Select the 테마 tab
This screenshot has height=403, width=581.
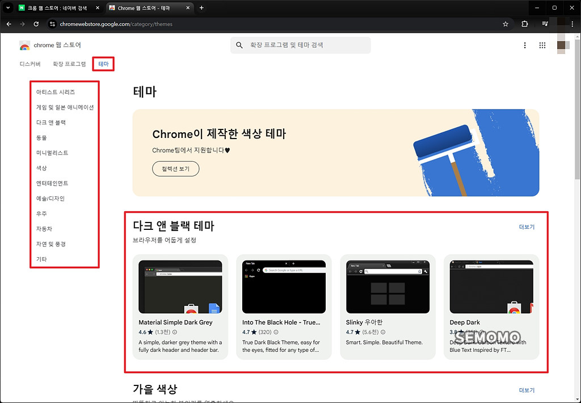pyautogui.click(x=103, y=64)
